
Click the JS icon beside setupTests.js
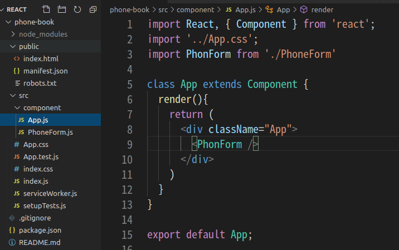pyautogui.click(x=17, y=206)
